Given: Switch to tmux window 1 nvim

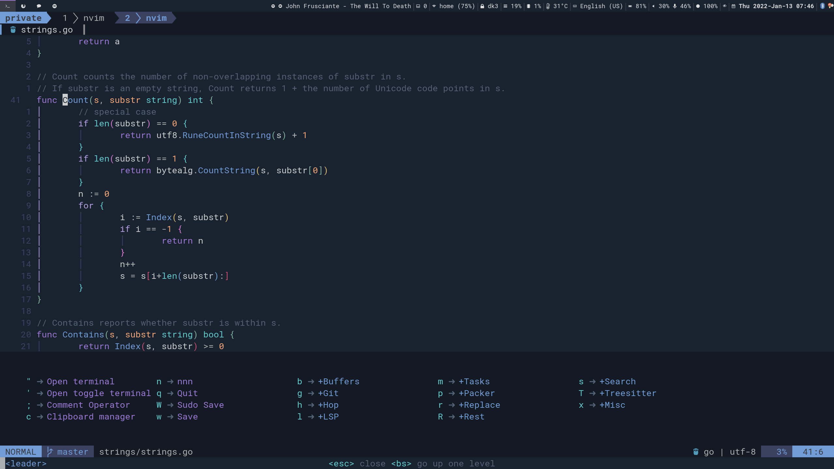Looking at the screenshot, I should tap(83, 18).
